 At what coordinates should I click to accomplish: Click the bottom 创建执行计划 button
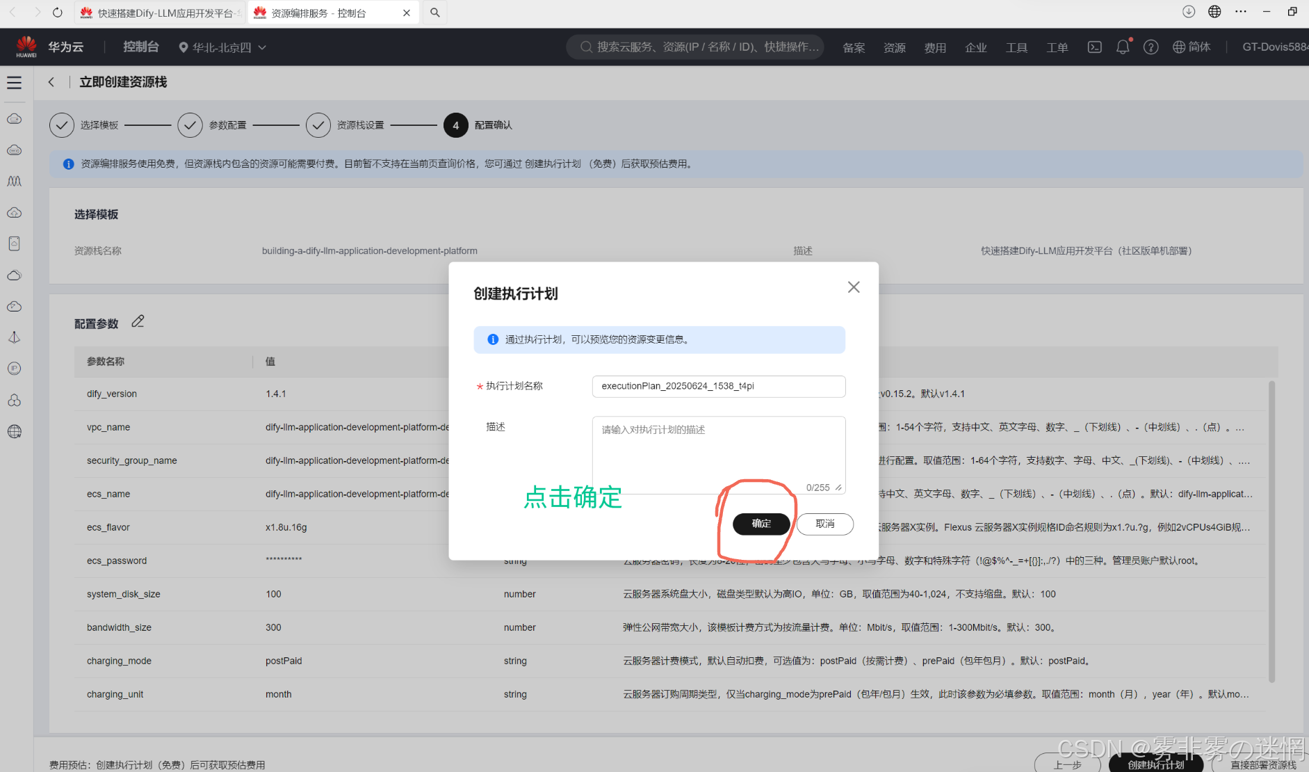1156,764
